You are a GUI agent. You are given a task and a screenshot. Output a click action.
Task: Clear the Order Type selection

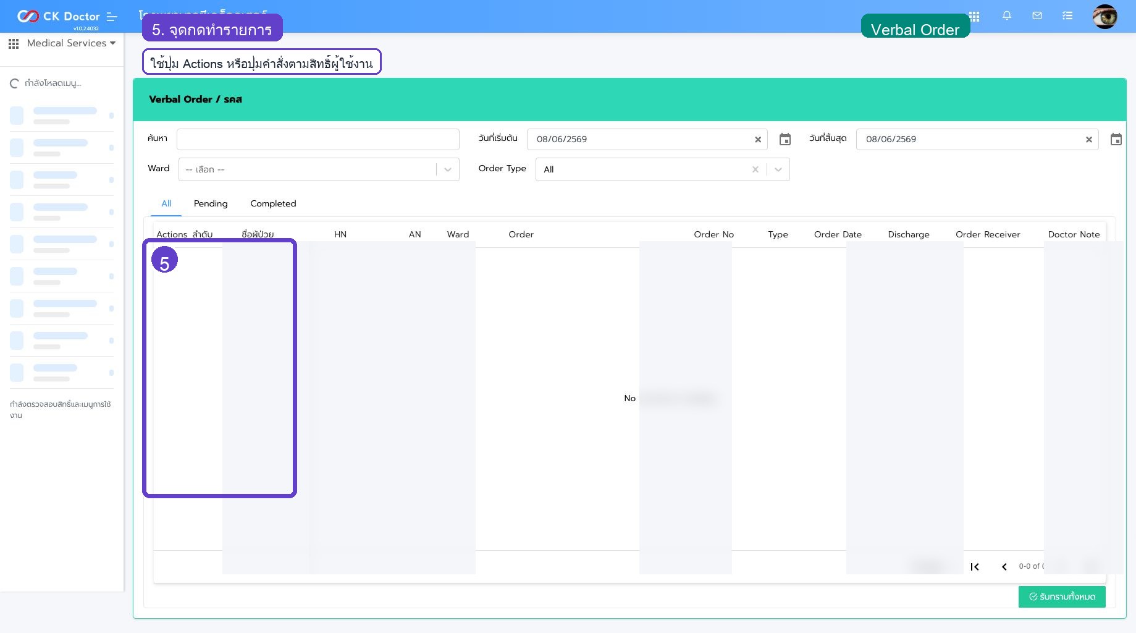(755, 169)
